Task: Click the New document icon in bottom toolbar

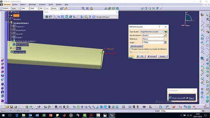Action: tap(4, 107)
